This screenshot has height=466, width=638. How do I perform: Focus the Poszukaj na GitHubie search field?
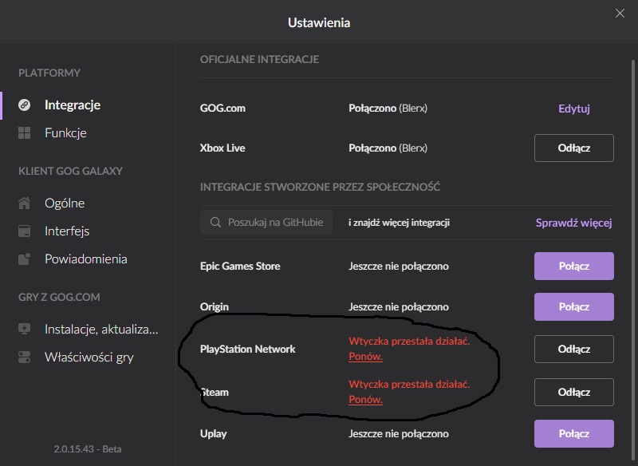click(266, 222)
